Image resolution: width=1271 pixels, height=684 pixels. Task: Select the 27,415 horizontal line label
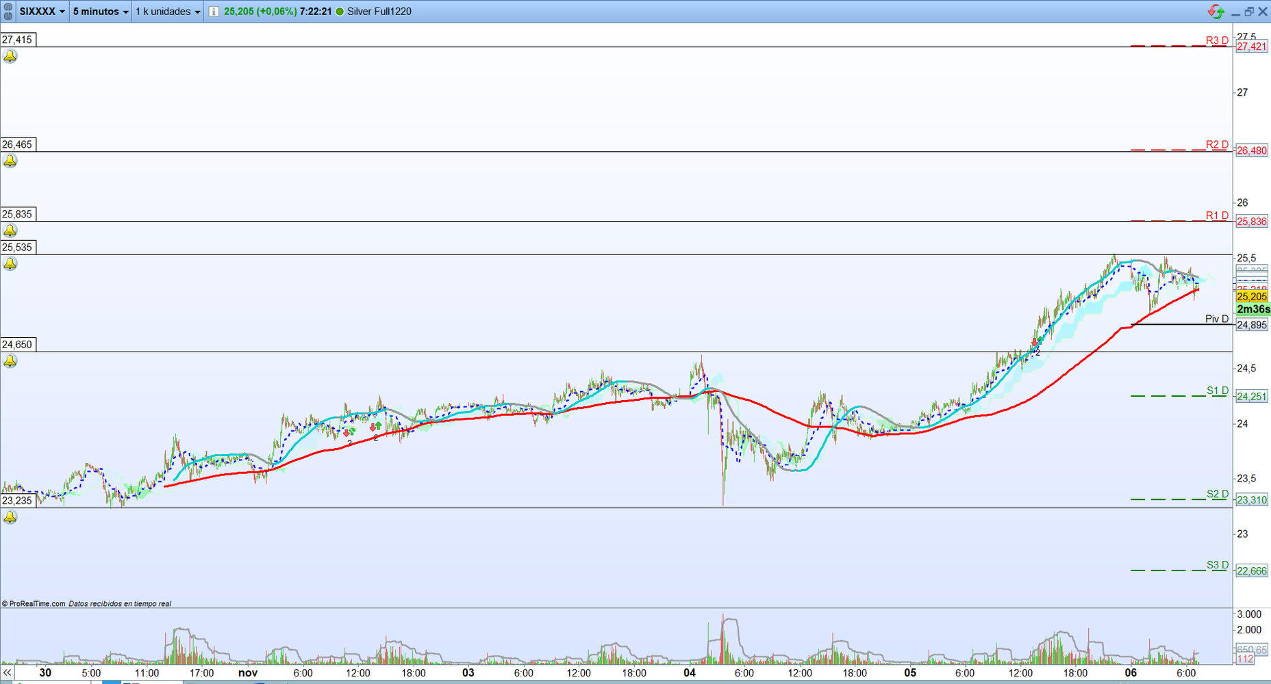(x=18, y=40)
